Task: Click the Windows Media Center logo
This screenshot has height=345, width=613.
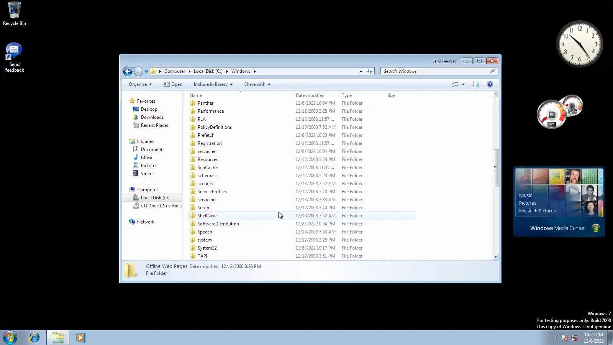Action: click(596, 228)
